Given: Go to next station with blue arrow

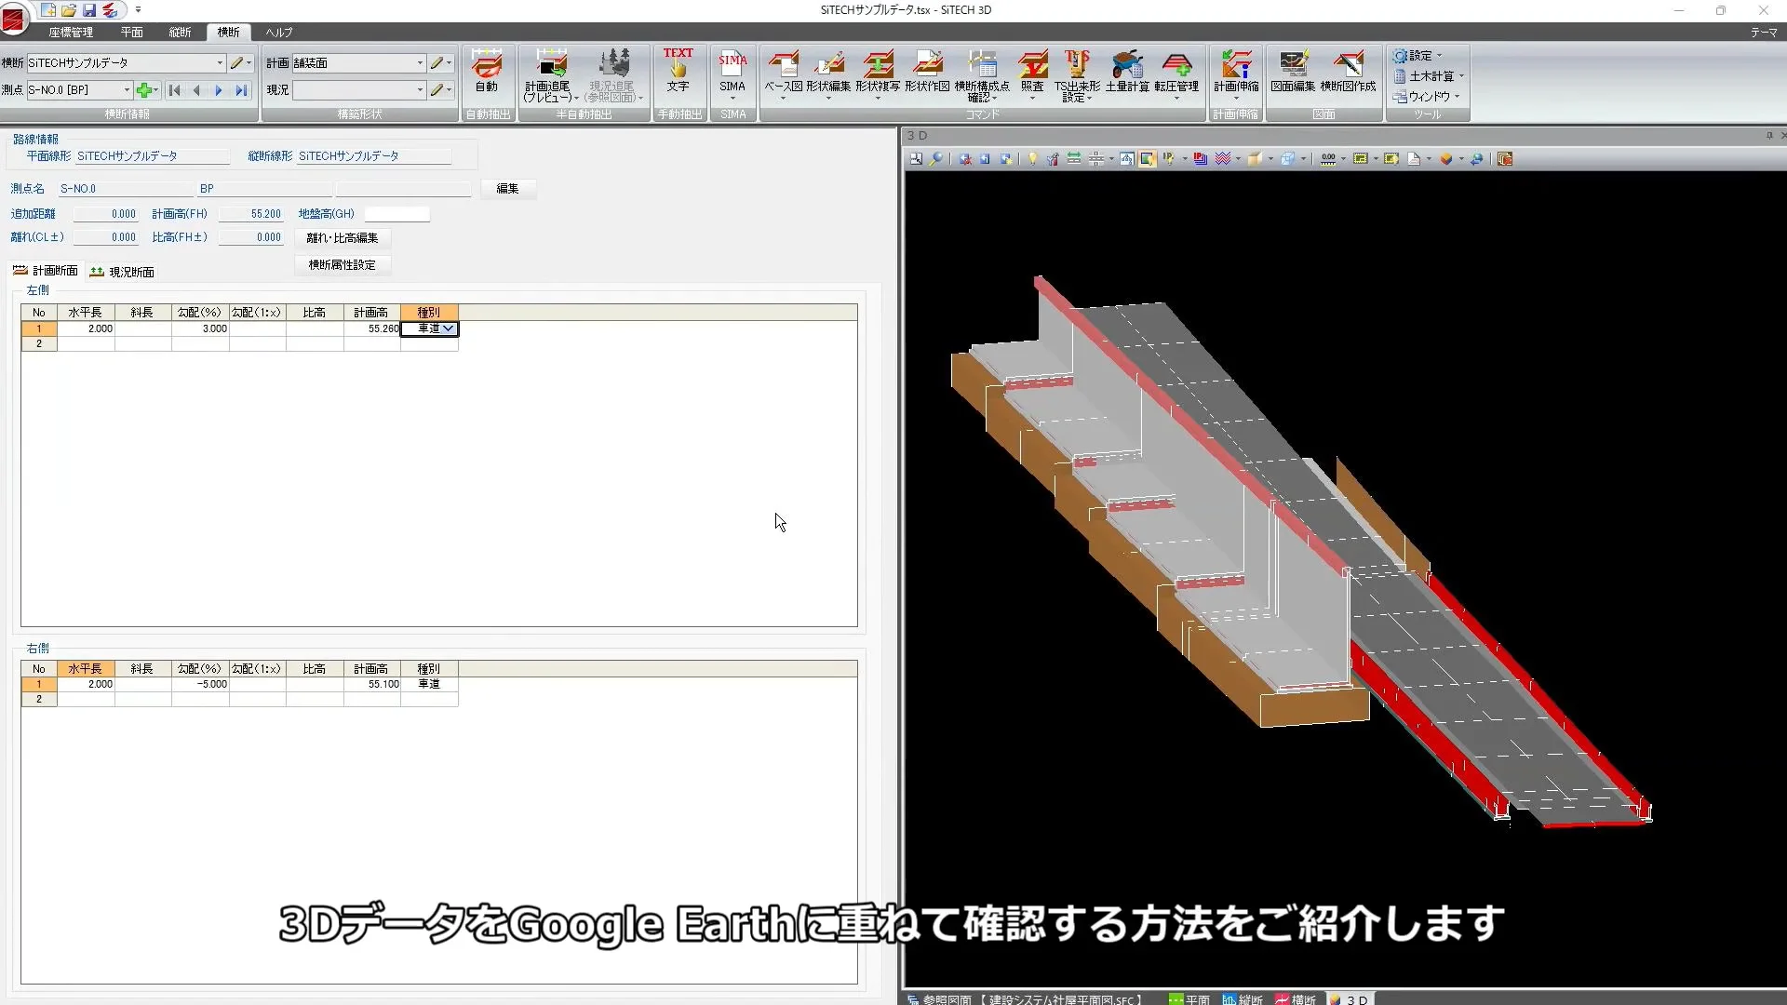Looking at the screenshot, I should tap(219, 90).
